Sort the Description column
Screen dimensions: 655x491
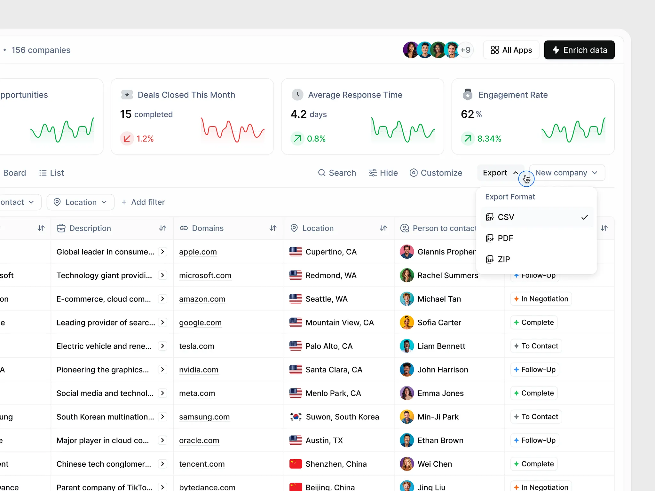(162, 228)
